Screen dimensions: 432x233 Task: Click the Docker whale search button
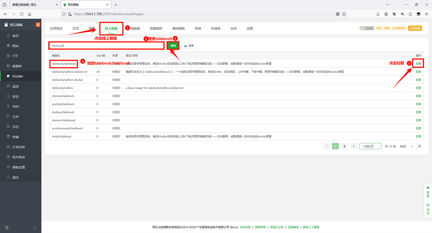click(x=189, y=46)
